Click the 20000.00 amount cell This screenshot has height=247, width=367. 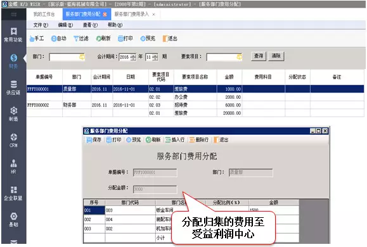pos(229,113)
